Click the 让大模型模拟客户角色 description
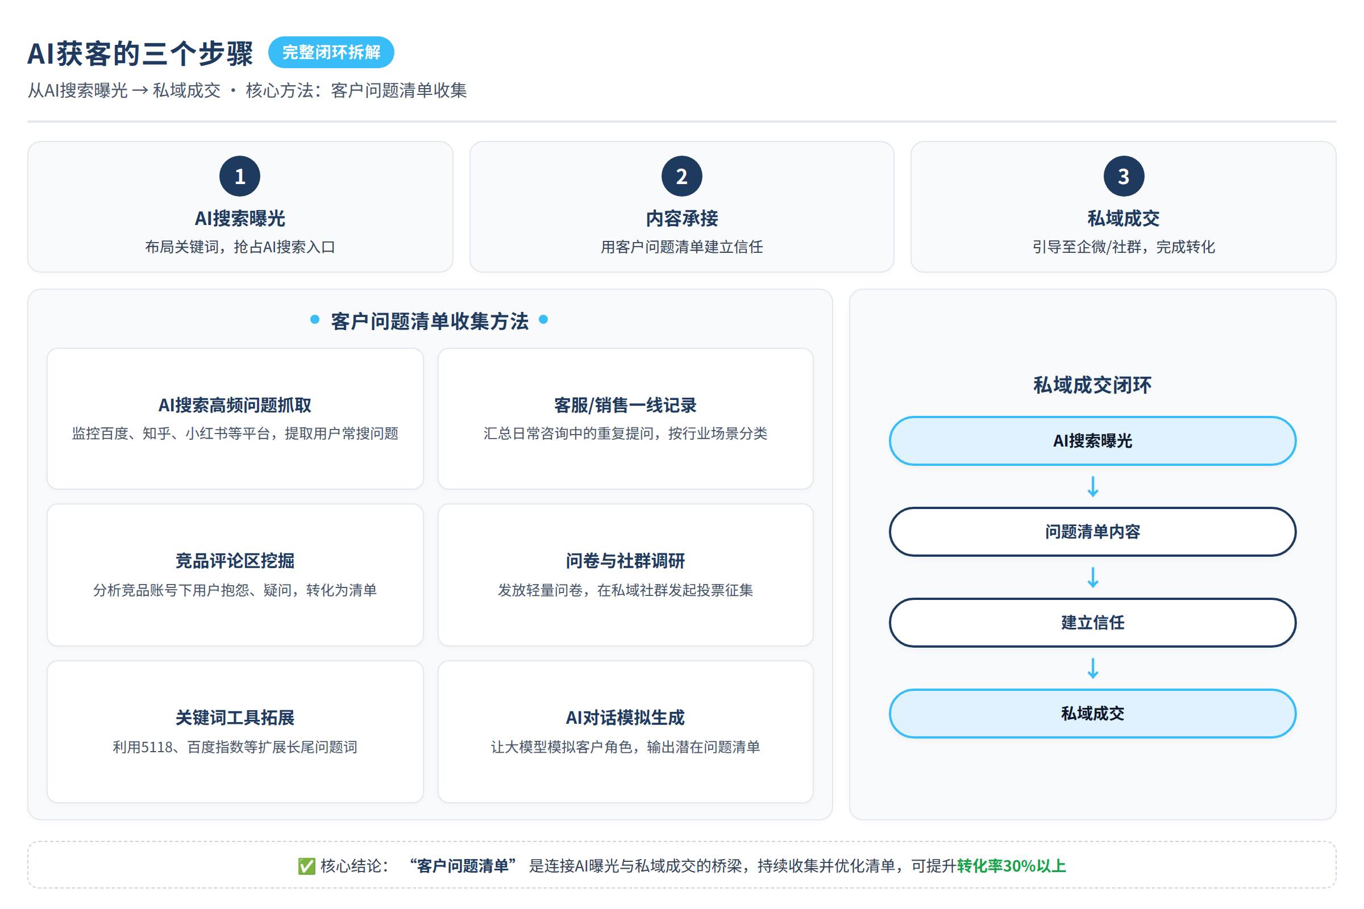The width and height of the screenshot is (1364, 909). [625, 747]
